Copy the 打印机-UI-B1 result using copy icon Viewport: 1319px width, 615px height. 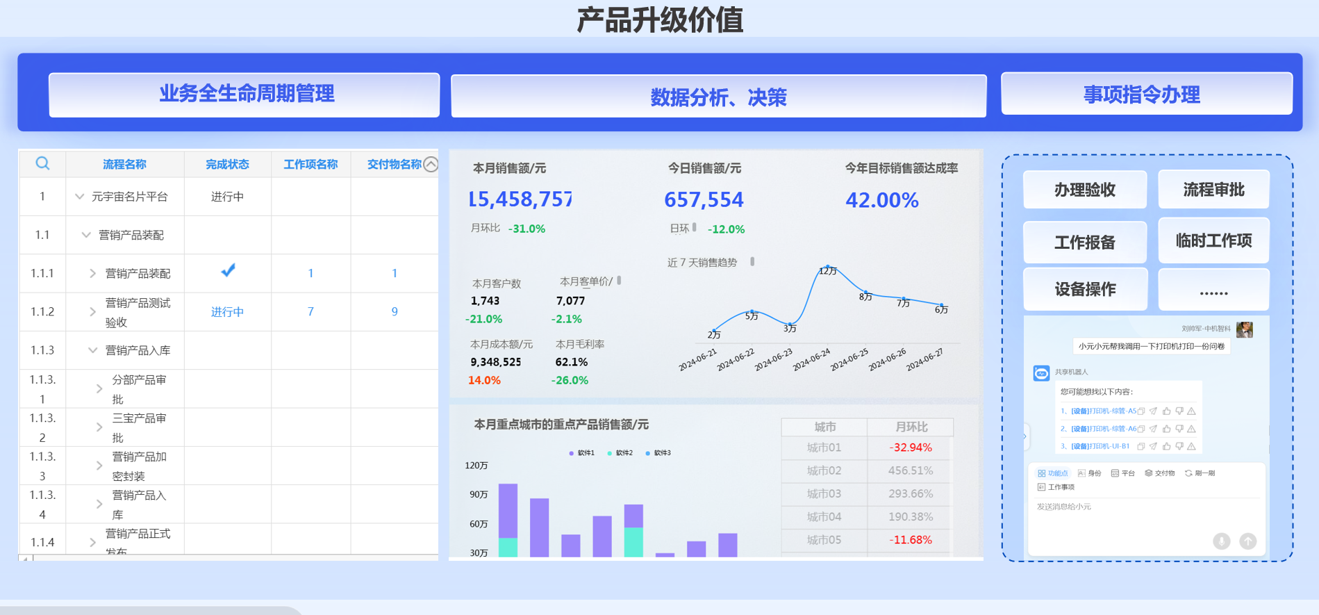[1140, 446]
